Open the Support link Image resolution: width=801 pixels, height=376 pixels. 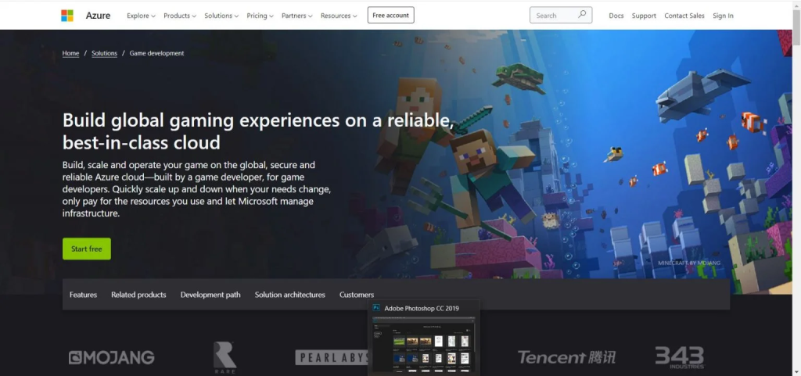pos(644,16)
